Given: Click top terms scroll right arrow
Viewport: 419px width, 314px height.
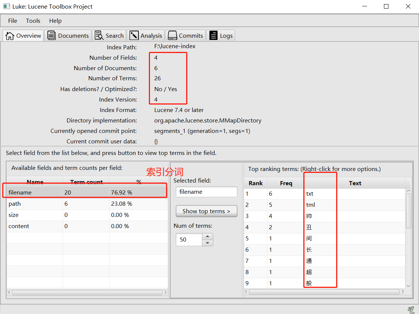Looking at the screenshot, I should (x=403, y=292).
